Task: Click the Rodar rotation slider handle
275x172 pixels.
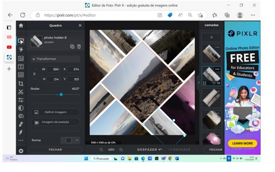Action: (61, 94)
